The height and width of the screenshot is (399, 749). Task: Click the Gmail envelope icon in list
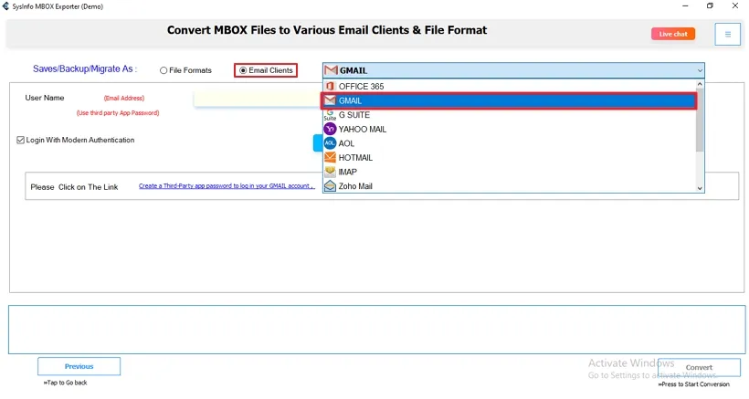[330, 100]
